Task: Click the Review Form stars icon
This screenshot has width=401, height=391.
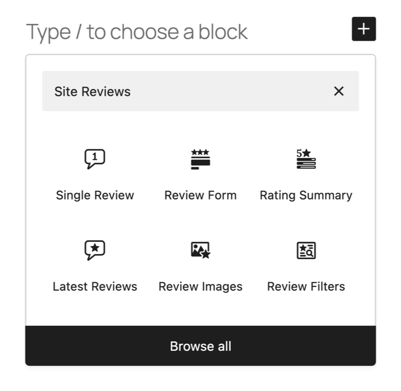Action: [x=200, y=159]
